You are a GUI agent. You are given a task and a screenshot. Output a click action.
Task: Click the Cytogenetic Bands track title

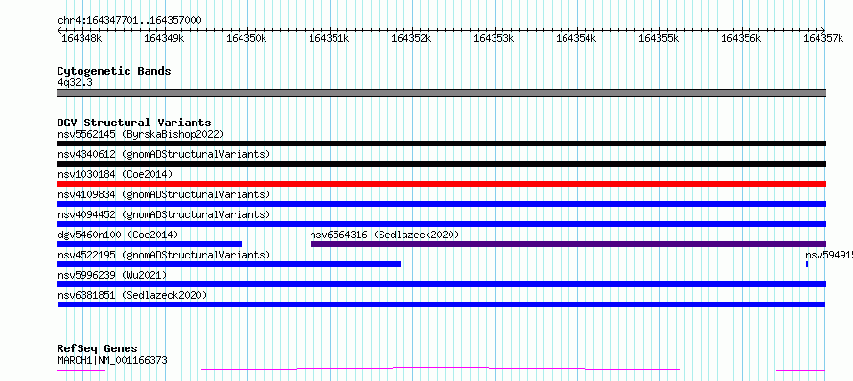(x=114, y=71)
